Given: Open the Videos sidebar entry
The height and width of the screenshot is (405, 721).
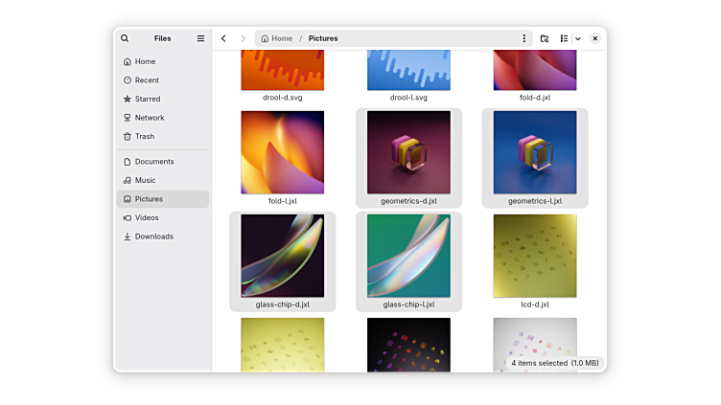Looking at the screenshot, I should tap(147, 217).
